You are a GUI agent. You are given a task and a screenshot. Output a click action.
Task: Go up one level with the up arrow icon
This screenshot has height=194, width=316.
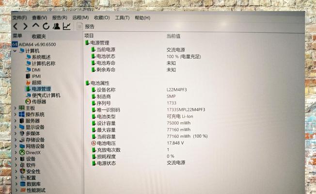(36, 26)
